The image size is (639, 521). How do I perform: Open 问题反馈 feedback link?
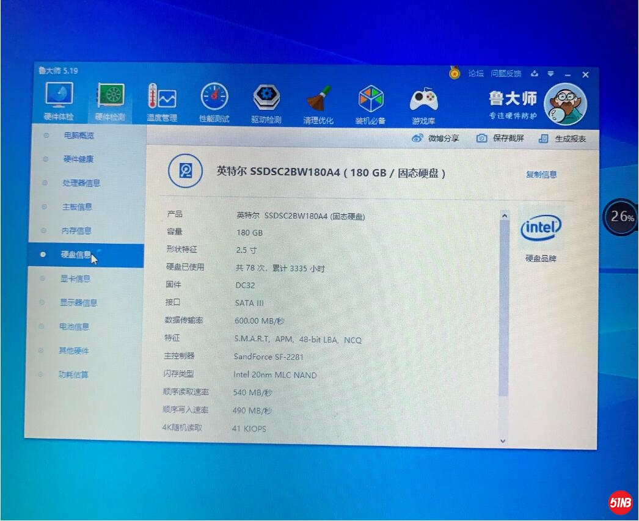pos(506,74)
